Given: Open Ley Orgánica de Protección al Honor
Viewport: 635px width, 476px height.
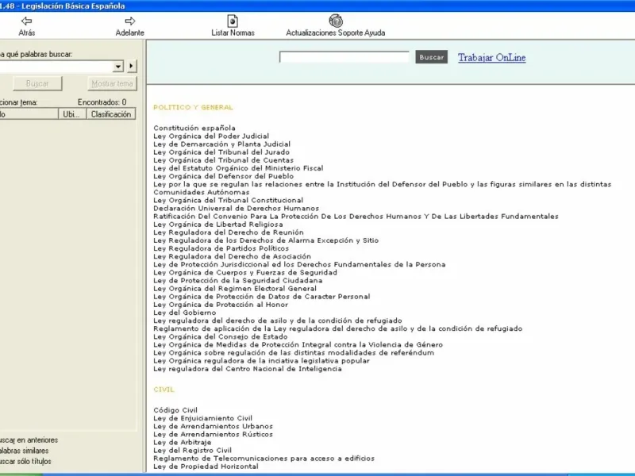Looking at the screenshot, I should pos(221,305).
